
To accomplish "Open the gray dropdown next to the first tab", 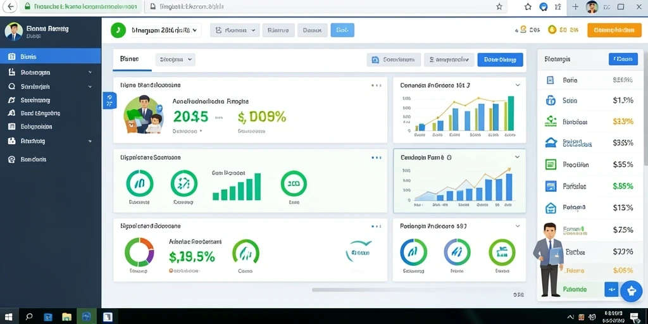I will (175, 59).
